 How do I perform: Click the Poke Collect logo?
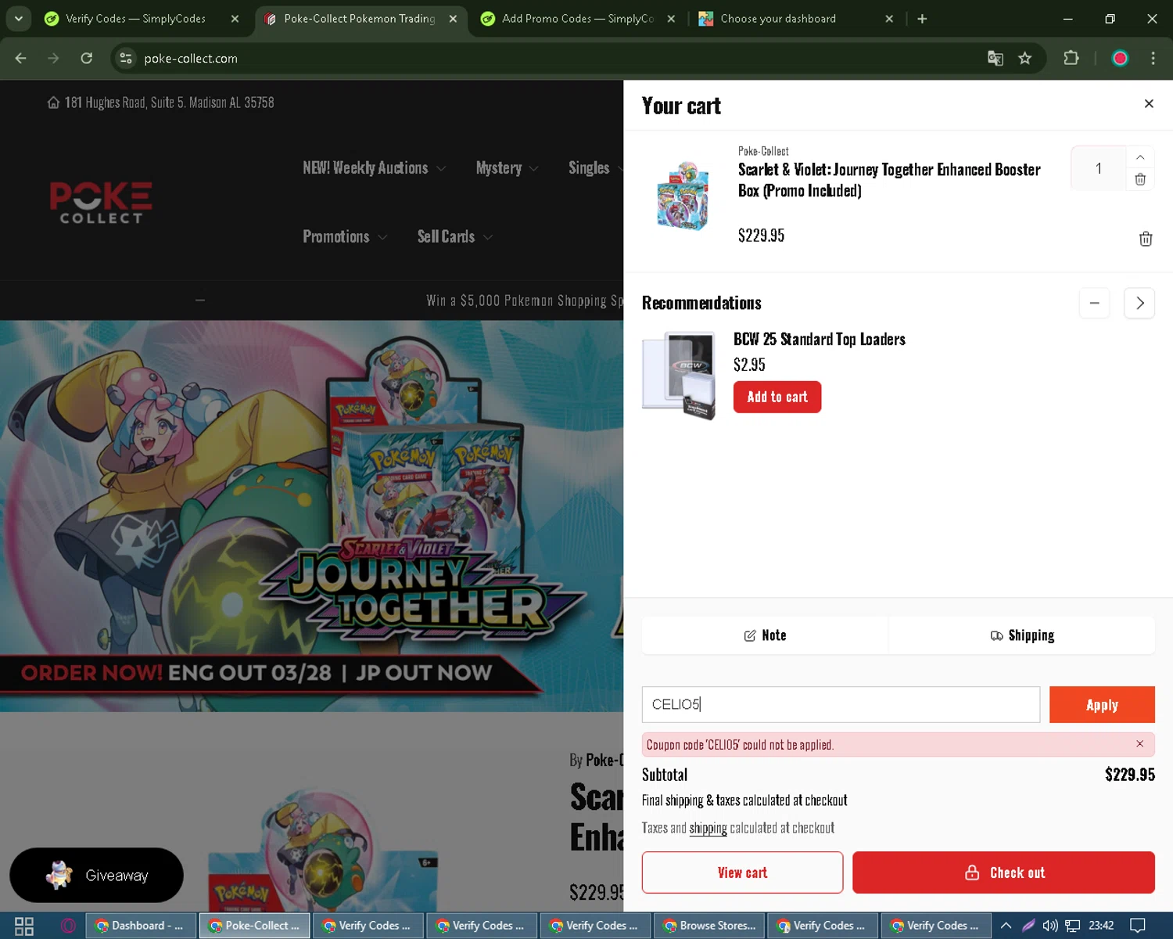click(x=101, y=203)
